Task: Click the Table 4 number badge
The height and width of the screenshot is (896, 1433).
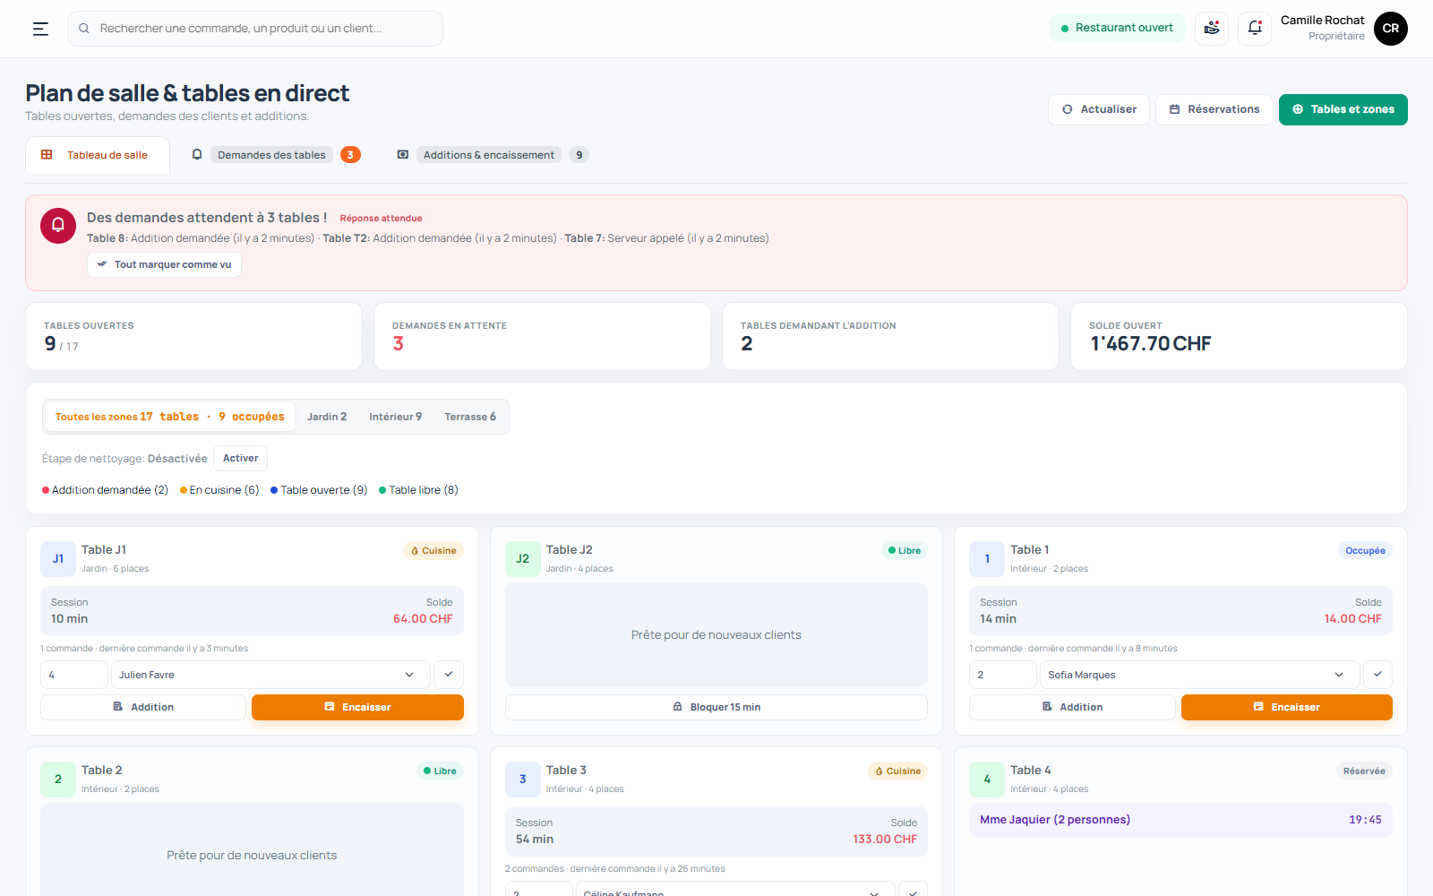Action: pos(987,780)
